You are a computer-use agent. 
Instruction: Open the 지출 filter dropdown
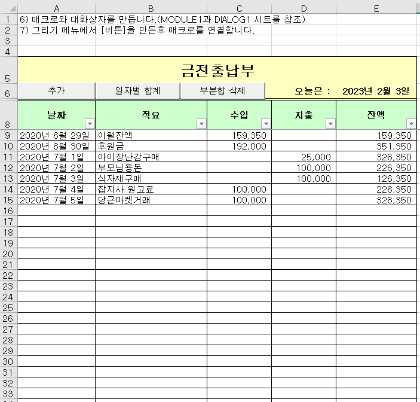point(330,124)
